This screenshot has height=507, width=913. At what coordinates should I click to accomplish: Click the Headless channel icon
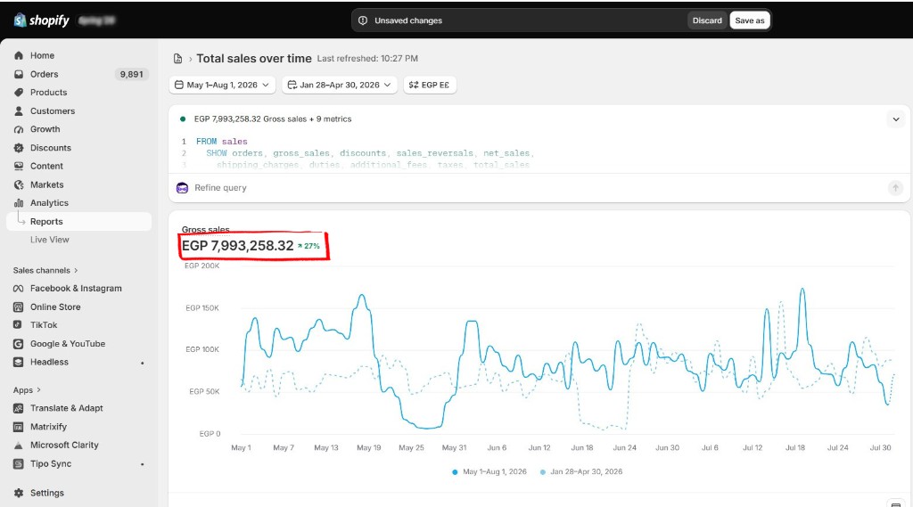(18, 362)
